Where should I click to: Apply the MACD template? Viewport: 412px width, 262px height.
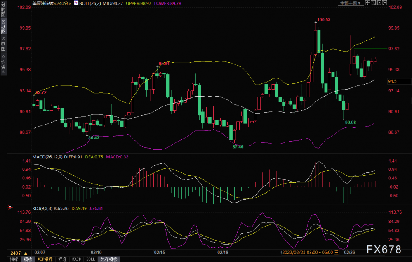tap(76, 260)
